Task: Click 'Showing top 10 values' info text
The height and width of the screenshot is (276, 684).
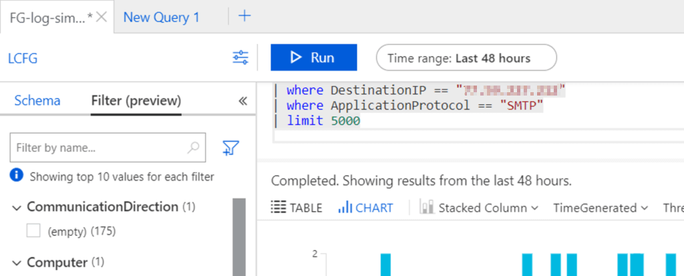Action: coord(122,177)
